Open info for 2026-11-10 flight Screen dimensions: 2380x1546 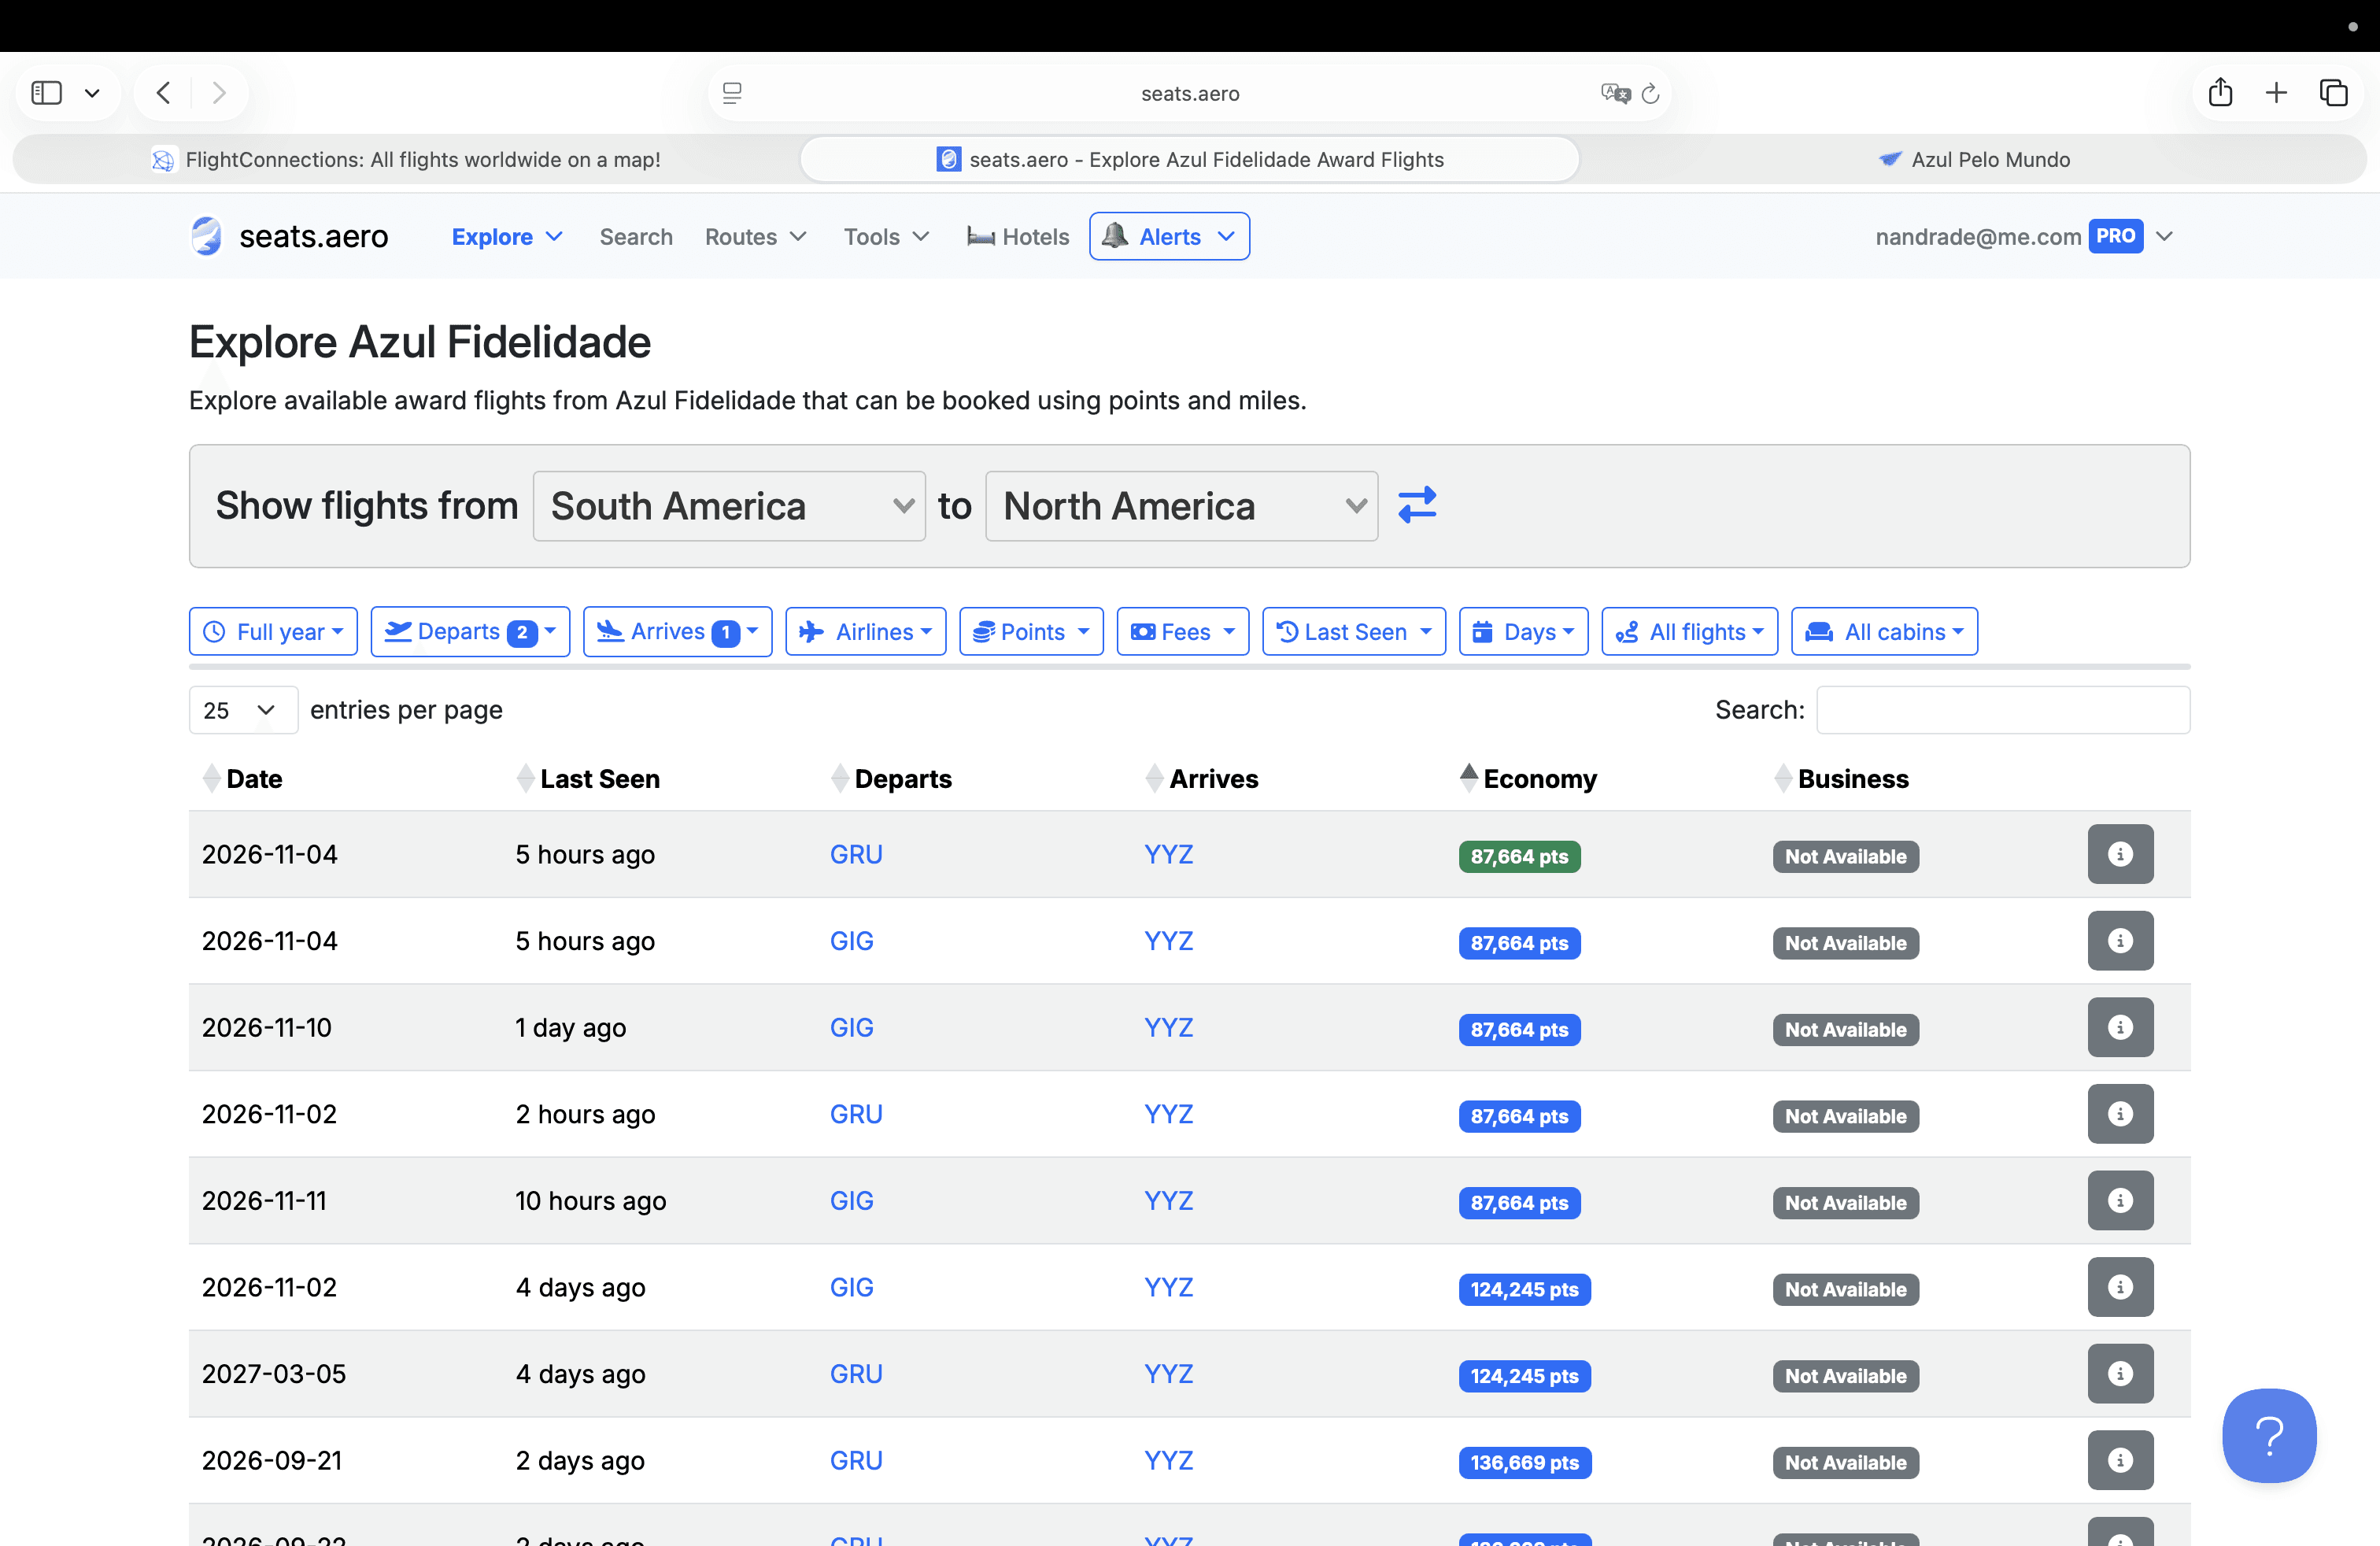pos(2120,1027)
